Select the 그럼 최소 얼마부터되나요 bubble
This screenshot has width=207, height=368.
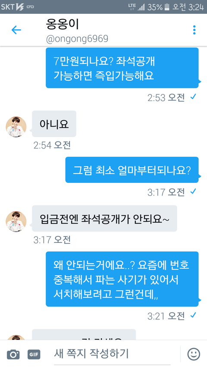pos(133,170)
